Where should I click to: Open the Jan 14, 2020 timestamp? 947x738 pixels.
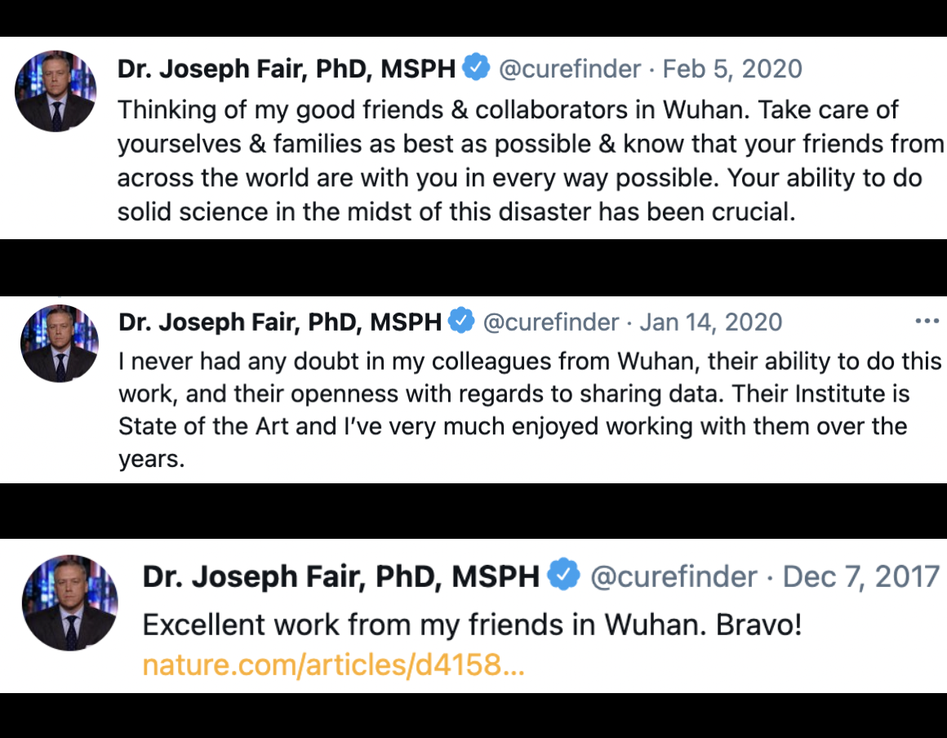click(x=711, y=322)
